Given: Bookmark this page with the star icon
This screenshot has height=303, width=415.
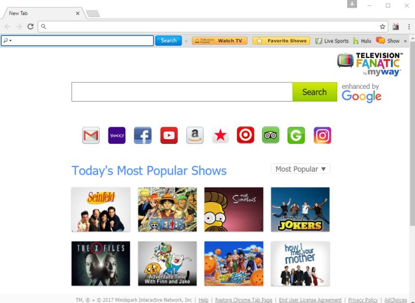Looking at the screenshot, I should pos(382,27).
